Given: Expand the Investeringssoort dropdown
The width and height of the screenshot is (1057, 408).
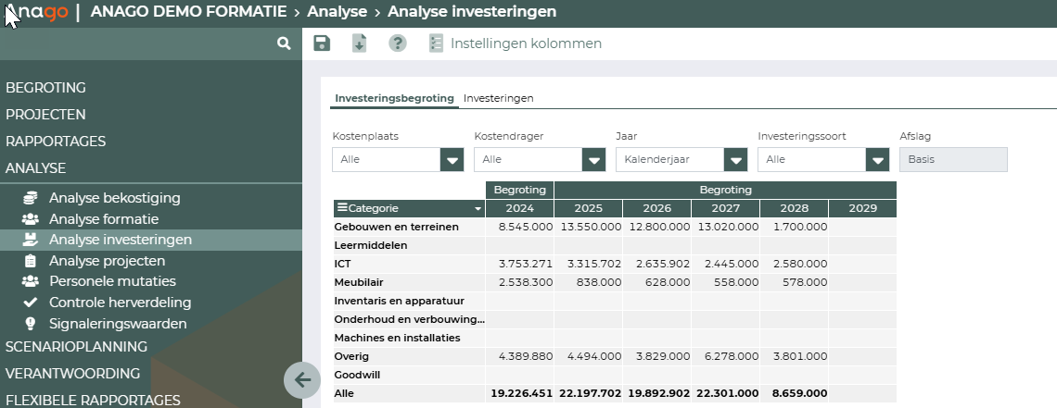Looking at the screenshot, I should 877,160.
